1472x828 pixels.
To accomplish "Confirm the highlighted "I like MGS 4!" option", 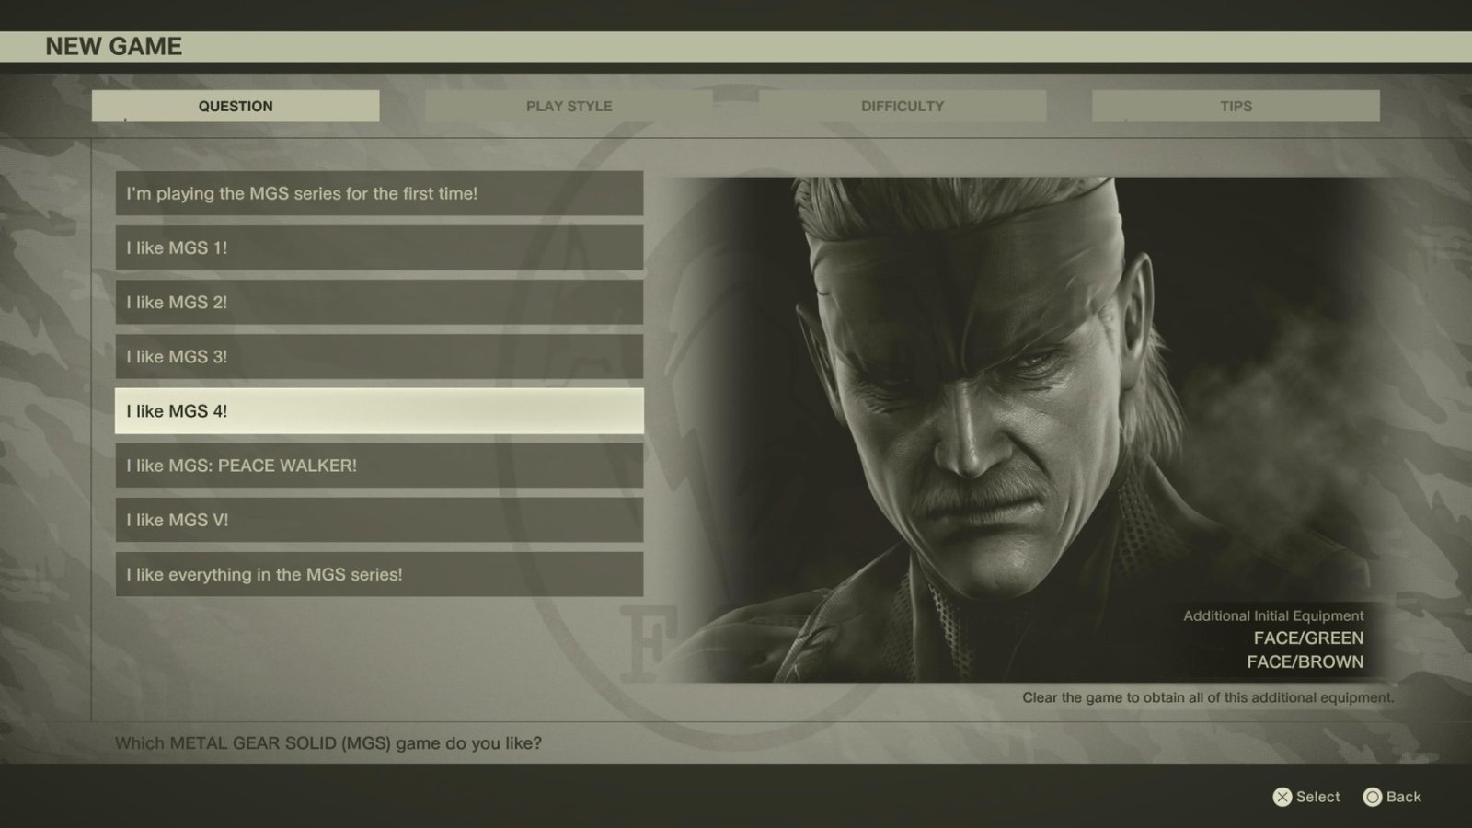I will tap(379, 410).
